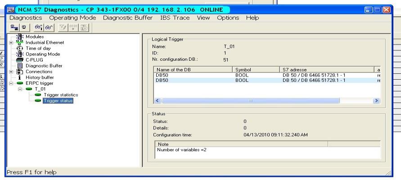This screenshot has height=180, width=401.
Task: Click the greyed filter funnel toolbar icon
Action: click(63, 27)
